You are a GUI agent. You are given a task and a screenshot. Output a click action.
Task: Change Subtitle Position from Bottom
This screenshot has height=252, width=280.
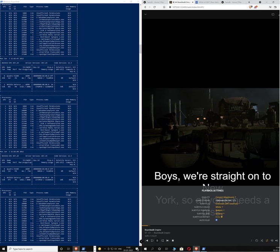point(220,210)
